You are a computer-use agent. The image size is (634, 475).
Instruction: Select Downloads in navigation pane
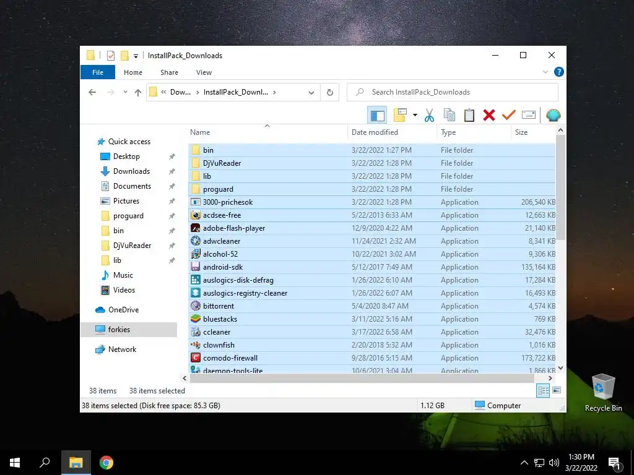point(131,171)
